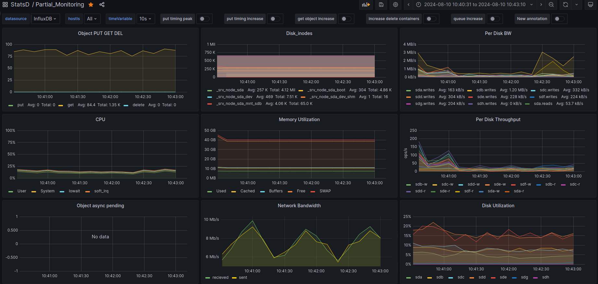Viewport: 598px width, 284px height.
Task: Click the StatsD folder breadcrumb link
Action: 20,5
